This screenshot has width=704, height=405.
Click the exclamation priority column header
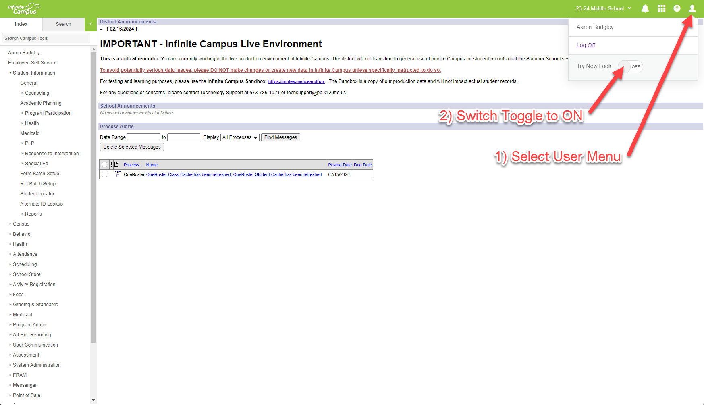point(111,164)
